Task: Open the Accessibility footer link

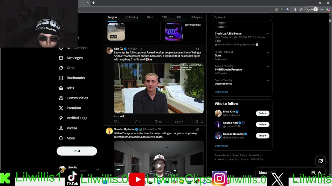Action: pyautogui.click(x=220, y=159)
